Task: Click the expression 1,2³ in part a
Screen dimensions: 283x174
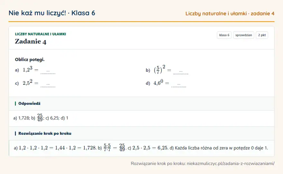Action: coord(27,69)
